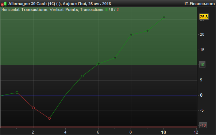216x135 pixels.
Task: Click the Allemagne 30 Cash chart title
Action: click(59, 4)
